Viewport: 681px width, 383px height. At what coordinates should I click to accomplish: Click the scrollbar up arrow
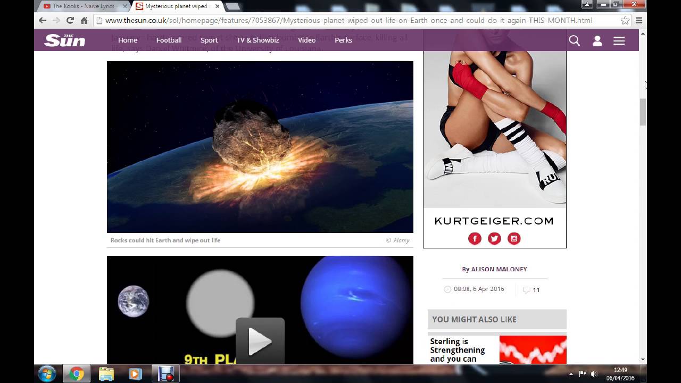[643, 34]
